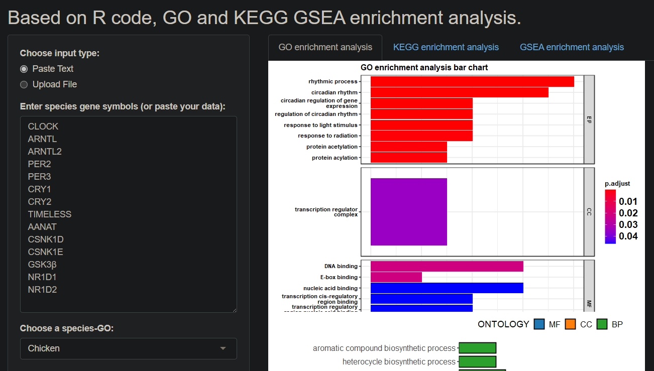
Task: Open the GO enrichment analysis tab
Action: pyautogui.click(x=325, y=47)
